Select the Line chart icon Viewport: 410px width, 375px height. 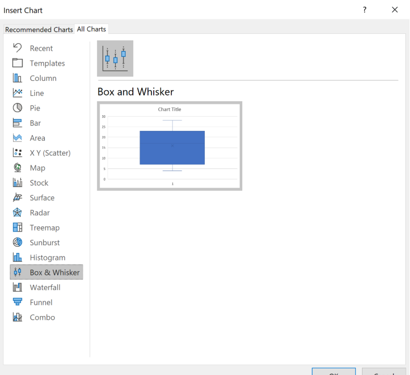click(x=18, y=93)
